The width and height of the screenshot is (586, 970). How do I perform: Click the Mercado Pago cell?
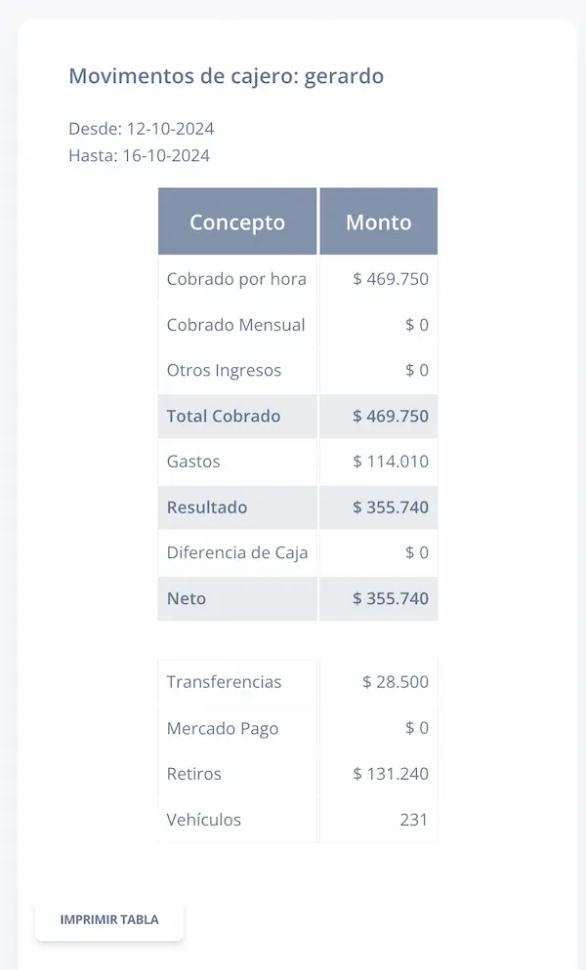coord(222,728)
